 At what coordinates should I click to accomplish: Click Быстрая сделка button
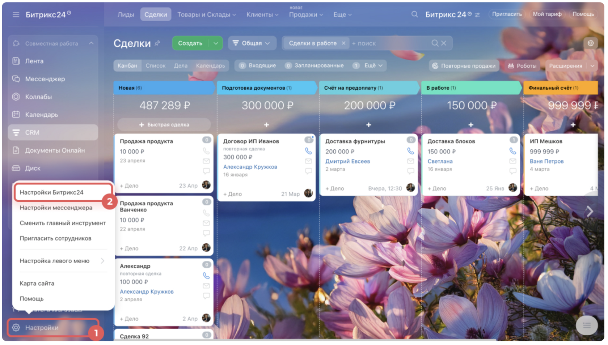coord(164,125)
